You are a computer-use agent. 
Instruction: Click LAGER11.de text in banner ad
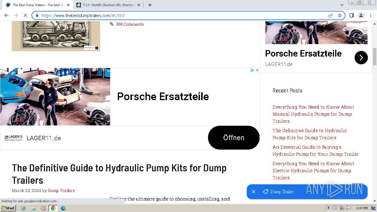[x=44, y=138]
